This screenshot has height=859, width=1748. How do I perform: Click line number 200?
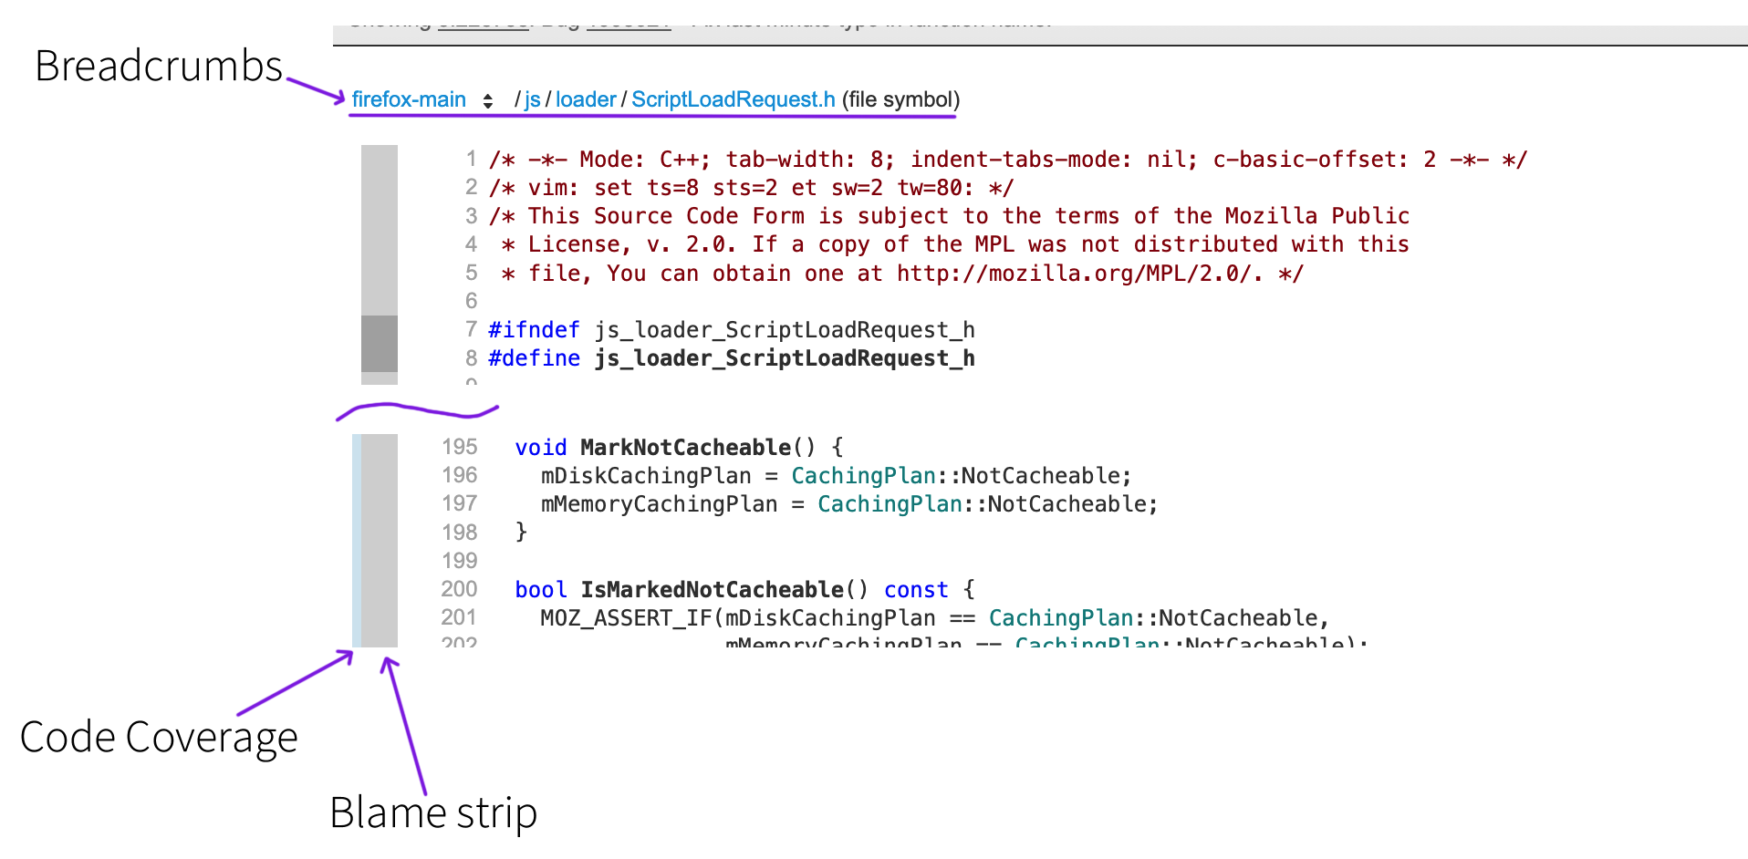coord(460,589)
